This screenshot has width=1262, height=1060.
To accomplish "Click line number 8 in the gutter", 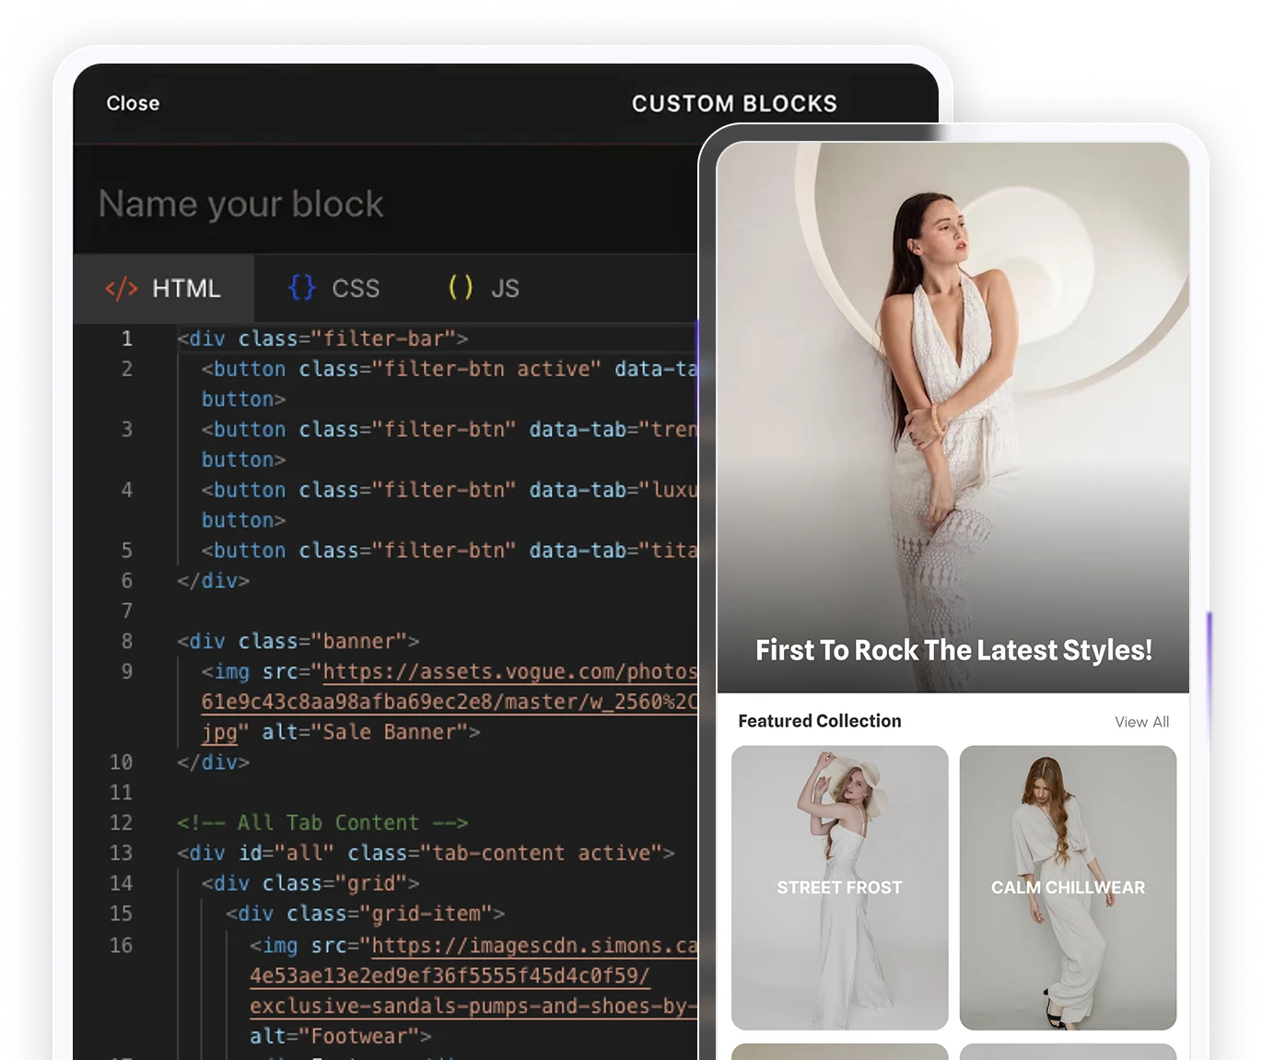I will (126, 641).
